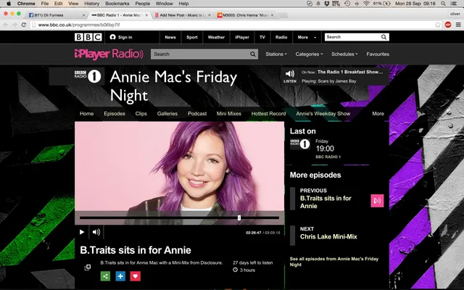The image size is (464, 290).
Task: Submit iPlayer Radio search magnifier
Action: pyautogui.click(x=253, y=54)
